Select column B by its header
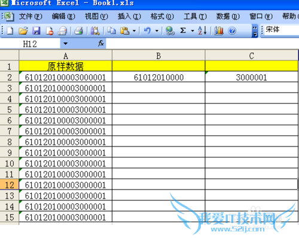The width and height of the screenshot is (299, 238). pyautogui.click(x=158, y=56)
